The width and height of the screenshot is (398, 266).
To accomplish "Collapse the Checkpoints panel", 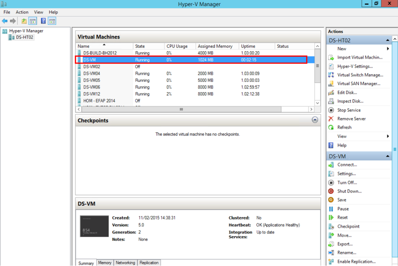I will point(315,120).
